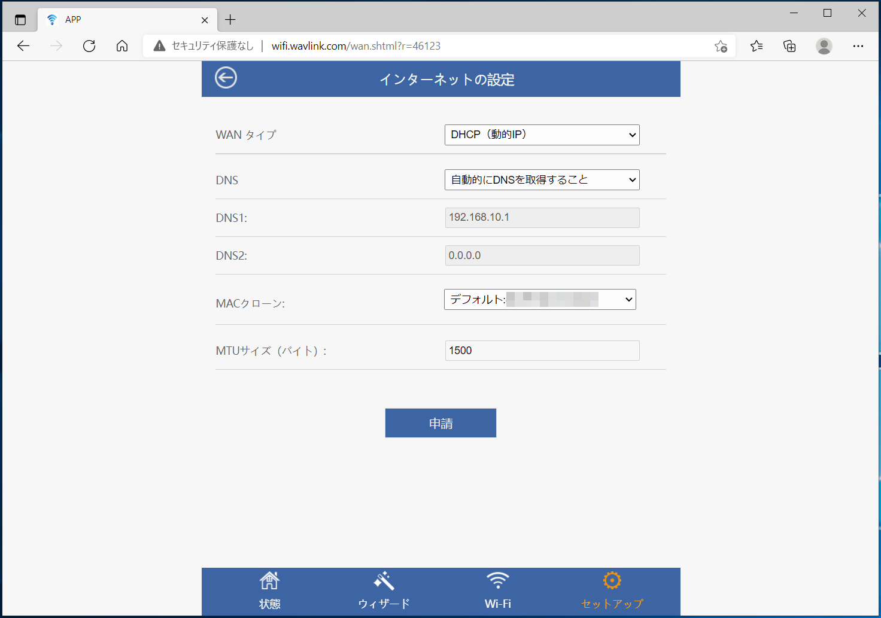Expand the MACクローン dropdown

(540, 299)
